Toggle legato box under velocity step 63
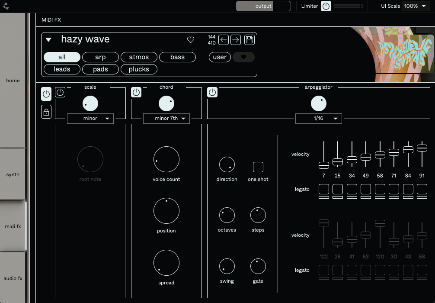The width and height of the screenshot is (435, 303). point(366,270)
